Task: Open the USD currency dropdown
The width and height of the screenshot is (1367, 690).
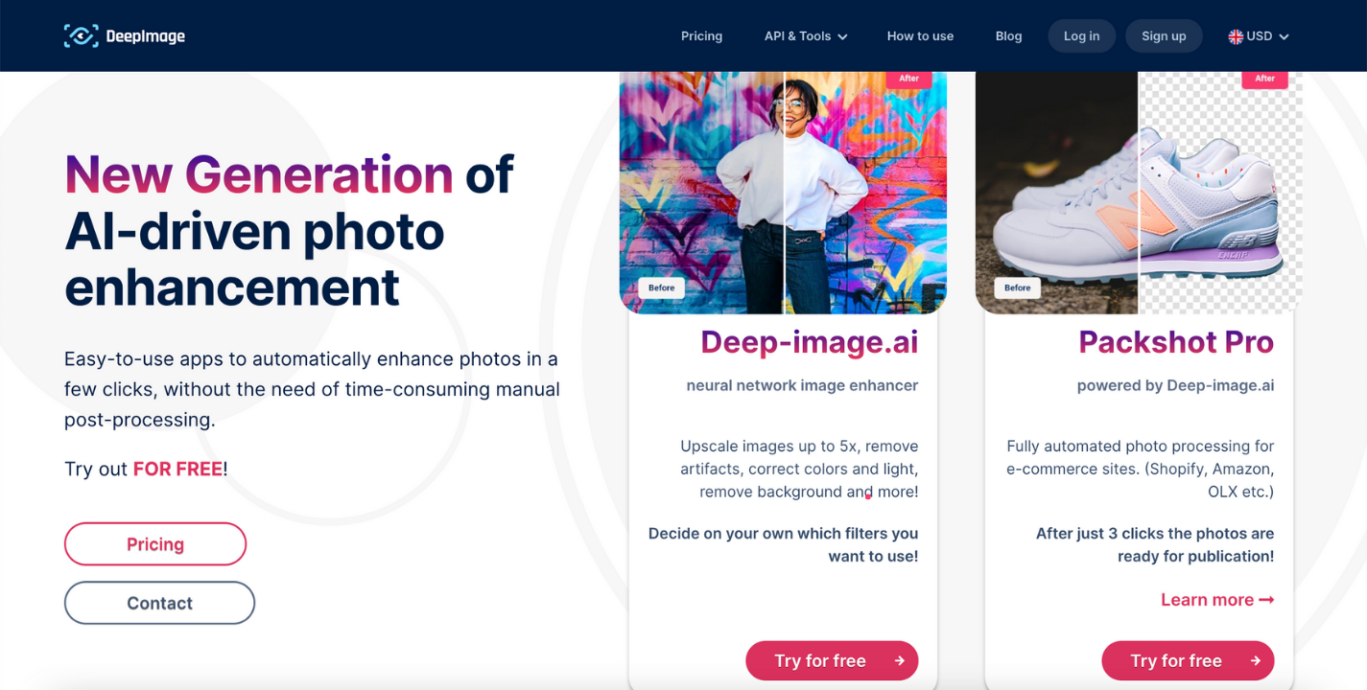Action: (x=1259, y=36)
